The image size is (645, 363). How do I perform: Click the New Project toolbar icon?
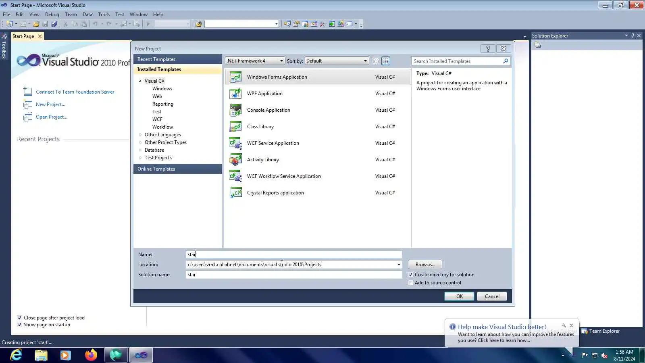(x=10, y=24)
